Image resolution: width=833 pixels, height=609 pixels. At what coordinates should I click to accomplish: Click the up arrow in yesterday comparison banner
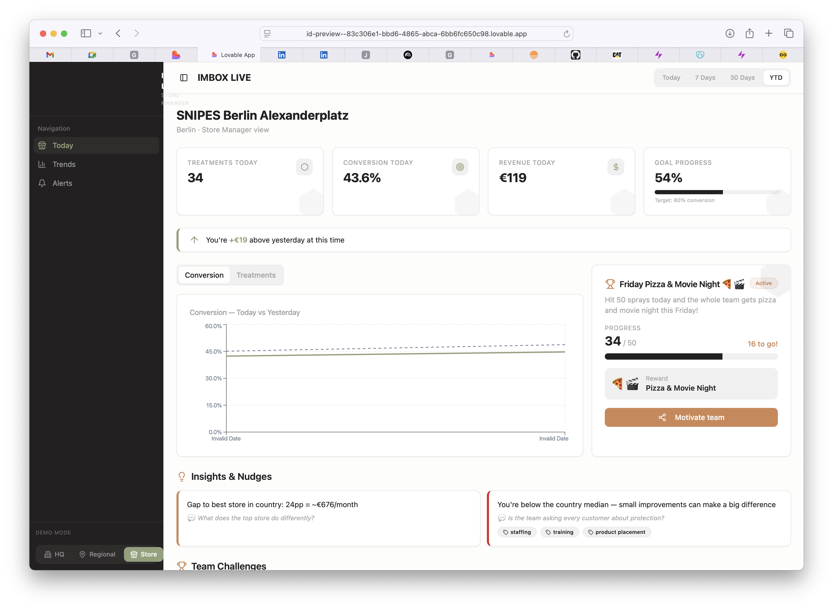pyautogui.click(x=194, y=240)
